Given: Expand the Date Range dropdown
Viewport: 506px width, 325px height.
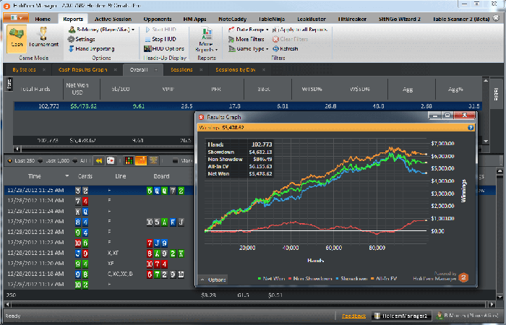Looking at the screenshot, I should [249, 30].
